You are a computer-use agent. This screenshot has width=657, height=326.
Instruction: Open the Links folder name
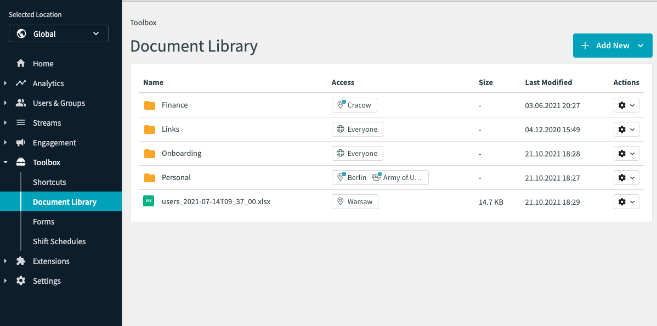171,129
